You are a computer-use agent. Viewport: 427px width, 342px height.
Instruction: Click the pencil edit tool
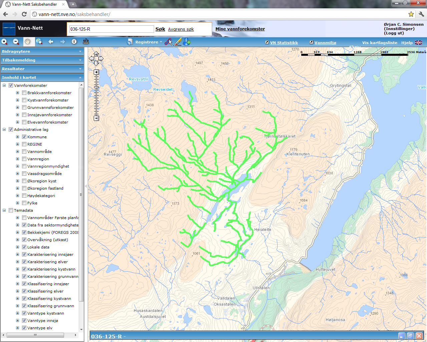tap(178, 42)
